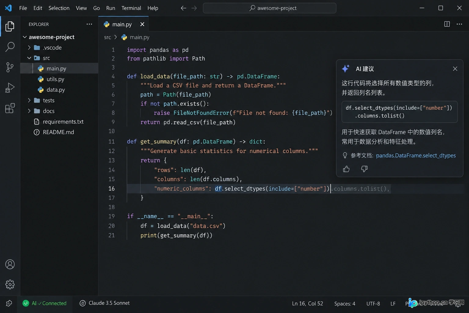Click the remote indicator icon in status bar
This screenshot has height=313, width=469.
pyautogui.click(x=9, y=303)
